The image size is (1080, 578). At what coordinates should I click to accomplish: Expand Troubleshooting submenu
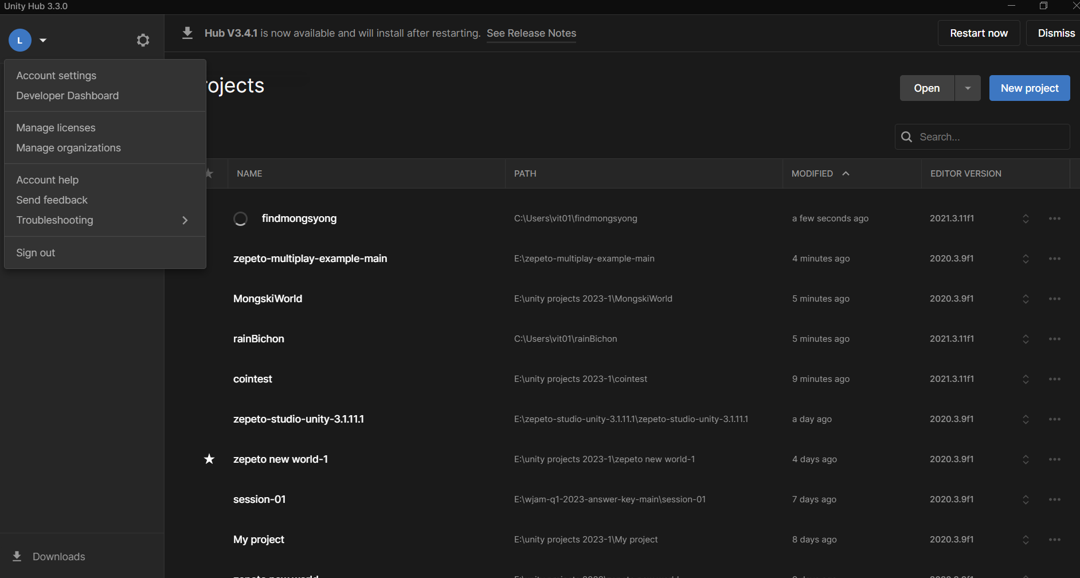coord(105,220)
